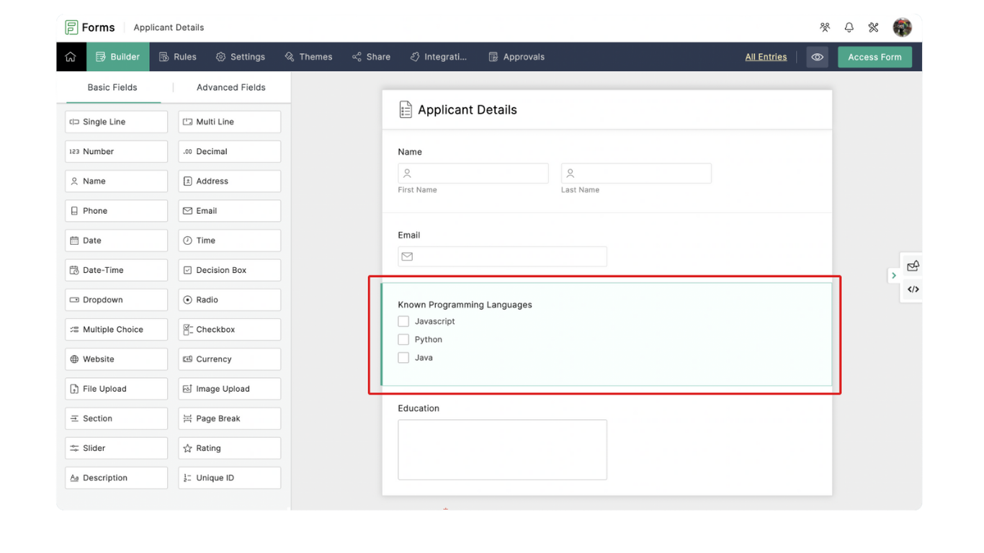Open the Settings tab
Viewport: 984px width, 553px height.
(241, 57)
